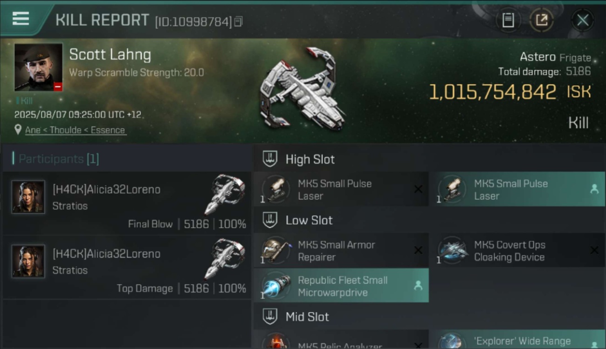Close the Kill Report window
Image resolution: width=606 pixels, height=349 pixels.
pos(582,20)
